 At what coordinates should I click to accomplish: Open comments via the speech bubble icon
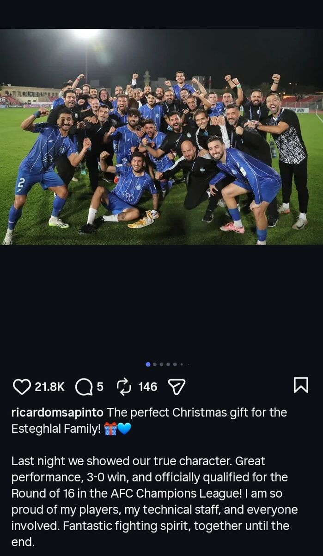click(x=84, y=386)
